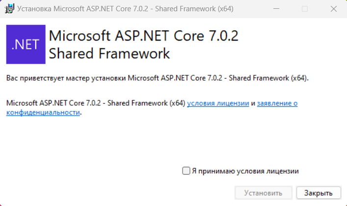347x206 pixels.
Task: Click the greyed-out maximize window button
Action: point(305,9)
